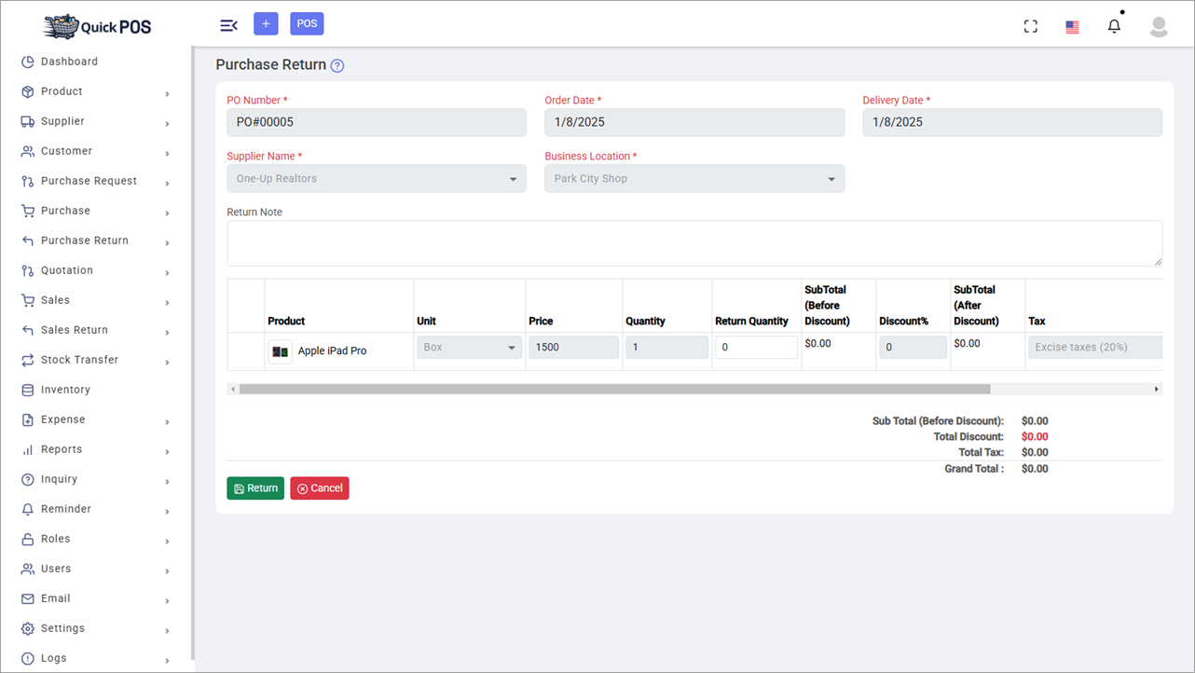Click the Reminder bell icon in sidebar
The width and height of the screenshot is (1195, 673).
(x=28, y=509)
